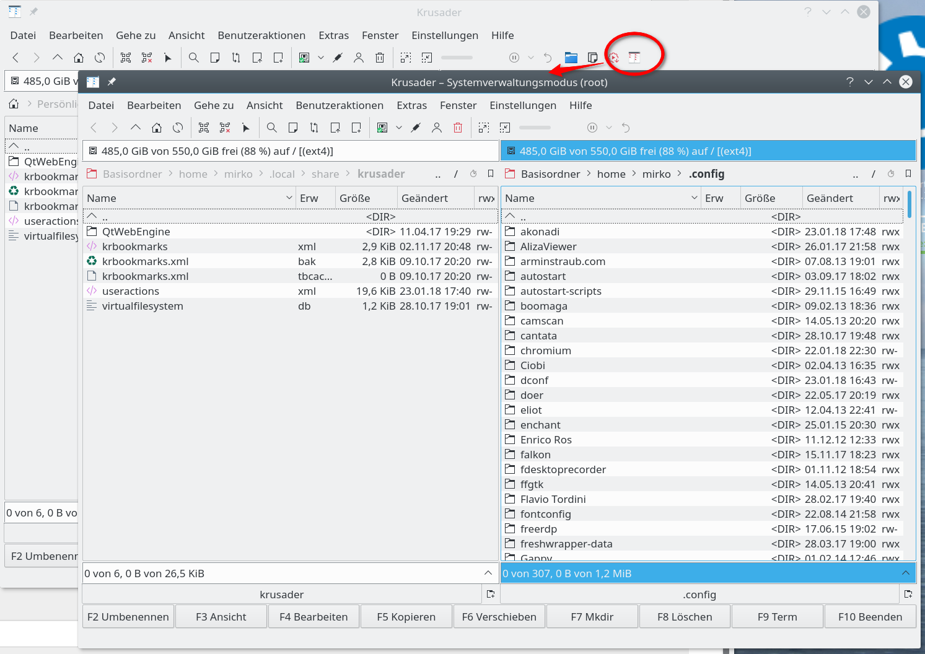Go up one directory in root window toolbar
The height and width of the screenshot is (654, 925).
pyautogui.click(x=136, y=128)
